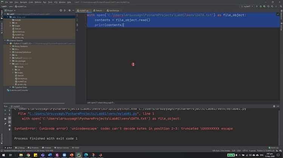
Task: Open Task View on taskbar
Action: [11, 155]
